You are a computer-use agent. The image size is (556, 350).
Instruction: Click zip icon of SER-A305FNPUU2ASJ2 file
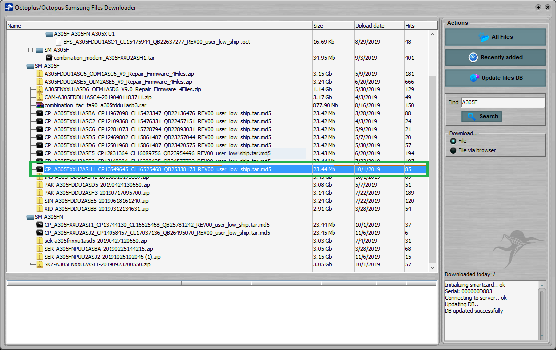click(39, 257)
